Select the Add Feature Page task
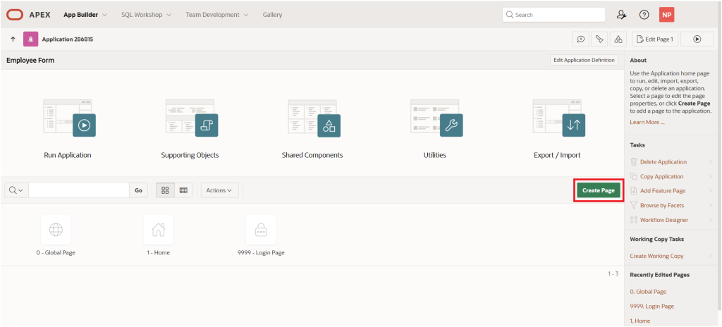 [x=663, y=191]
